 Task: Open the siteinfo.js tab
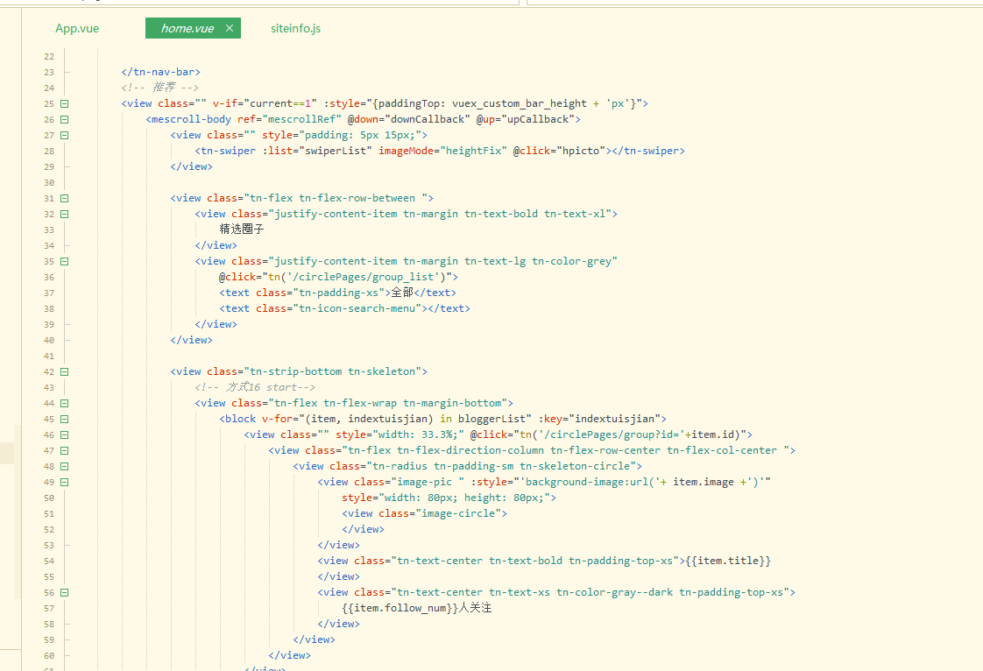tap(295, 28)
